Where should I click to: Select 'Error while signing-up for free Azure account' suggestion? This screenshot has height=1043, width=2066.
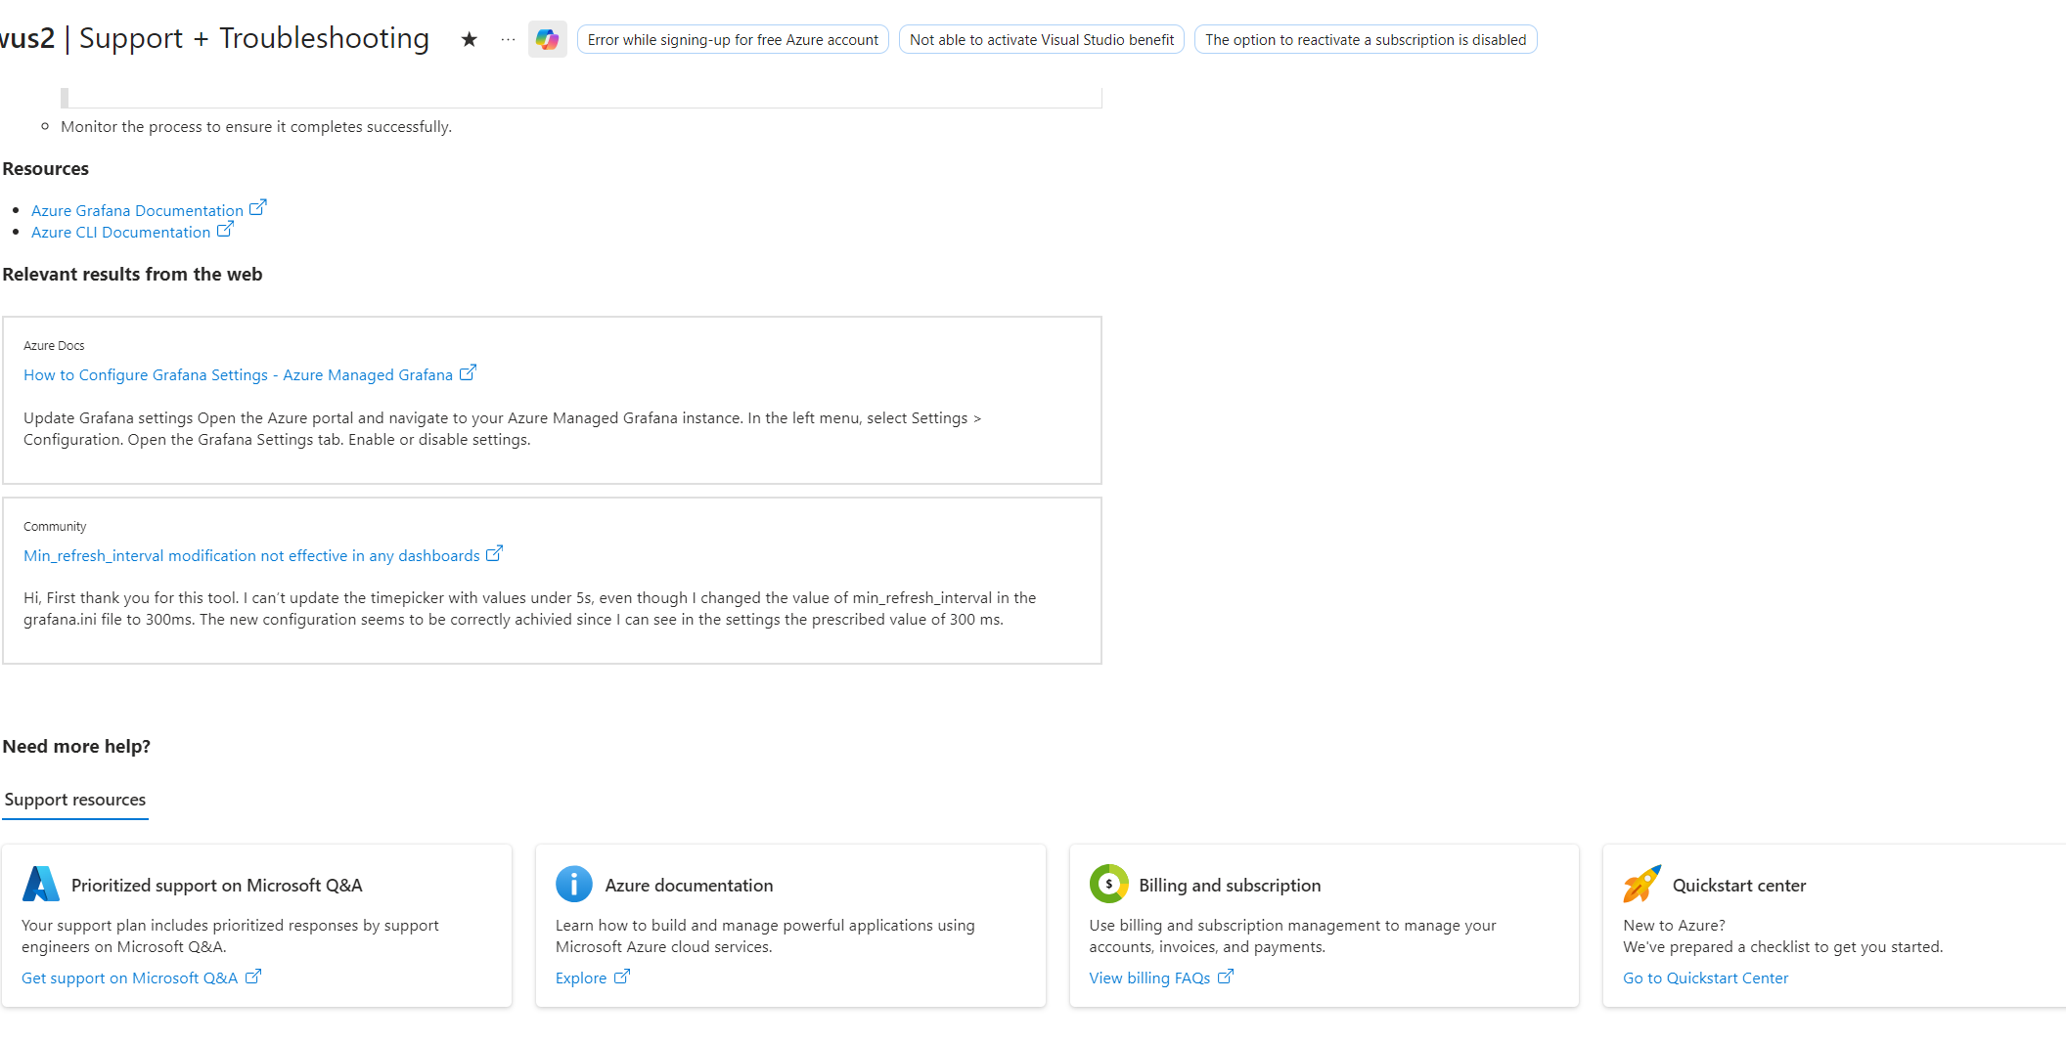tap(733, 39)
